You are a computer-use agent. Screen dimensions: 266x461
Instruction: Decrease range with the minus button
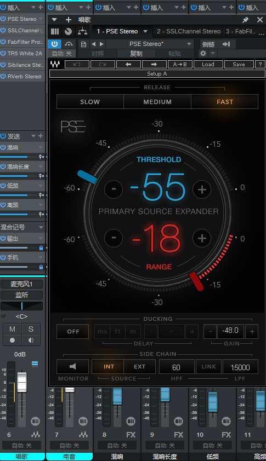(x=114, y=238)
